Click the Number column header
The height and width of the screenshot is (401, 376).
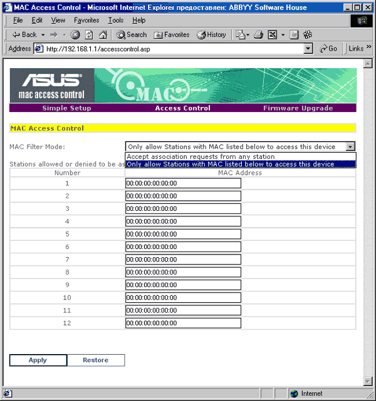pyautogui.click(x=67, y=173)
